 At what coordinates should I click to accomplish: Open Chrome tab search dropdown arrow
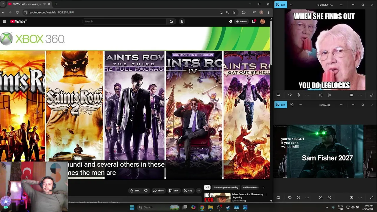pyautogui.click(x=3, y=4)
